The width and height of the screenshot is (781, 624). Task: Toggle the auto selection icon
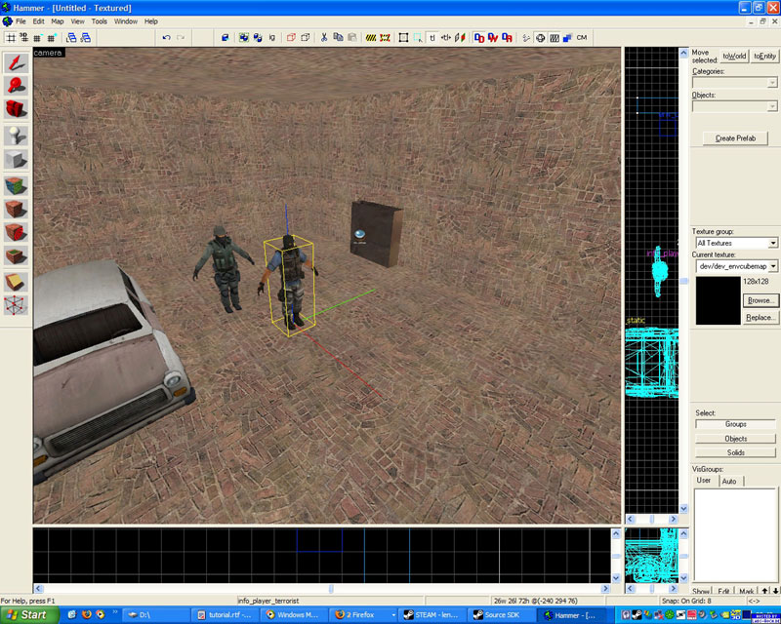[418, 38]
